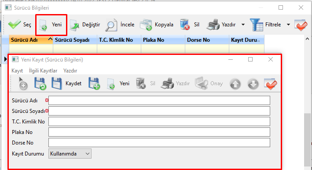Click the disabled Sil trash icon in the record toolbar
Screen dimensions: 312x170
[x=146, y=83]
